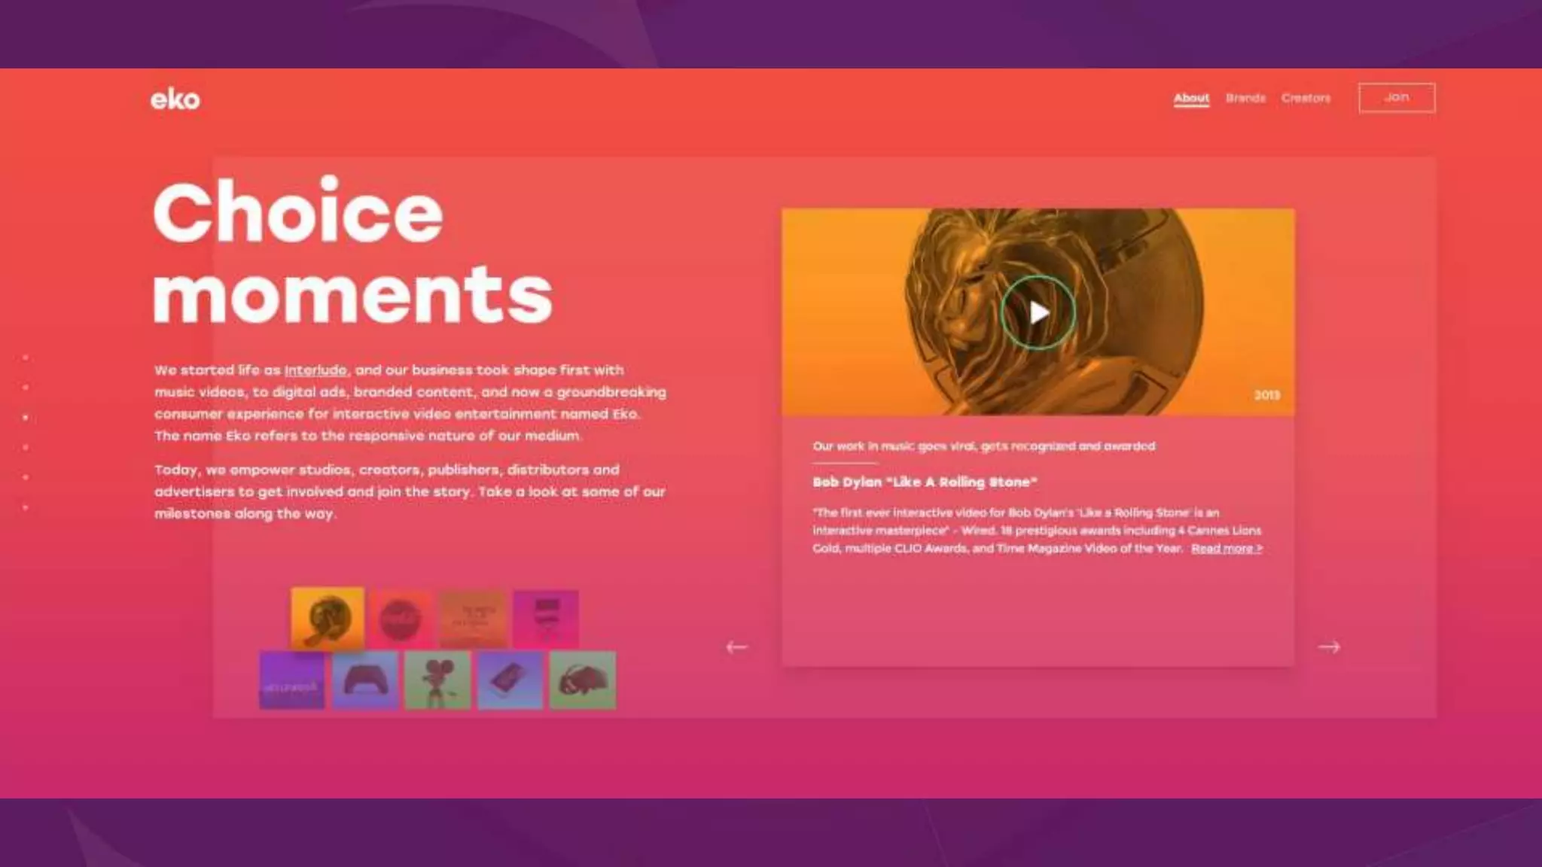Select the magenta thumbnail in top row
1542x867 pixels.
tap(546, 619)
